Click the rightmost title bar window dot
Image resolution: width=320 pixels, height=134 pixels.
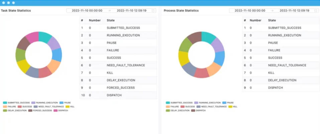[13, 3]
